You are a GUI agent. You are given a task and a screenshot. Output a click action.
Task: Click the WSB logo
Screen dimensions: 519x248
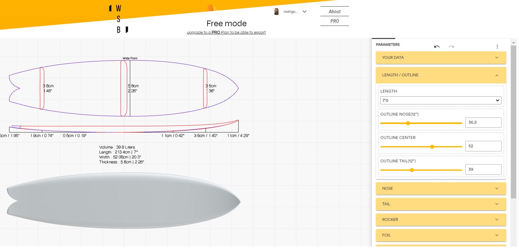click(119, 19)
